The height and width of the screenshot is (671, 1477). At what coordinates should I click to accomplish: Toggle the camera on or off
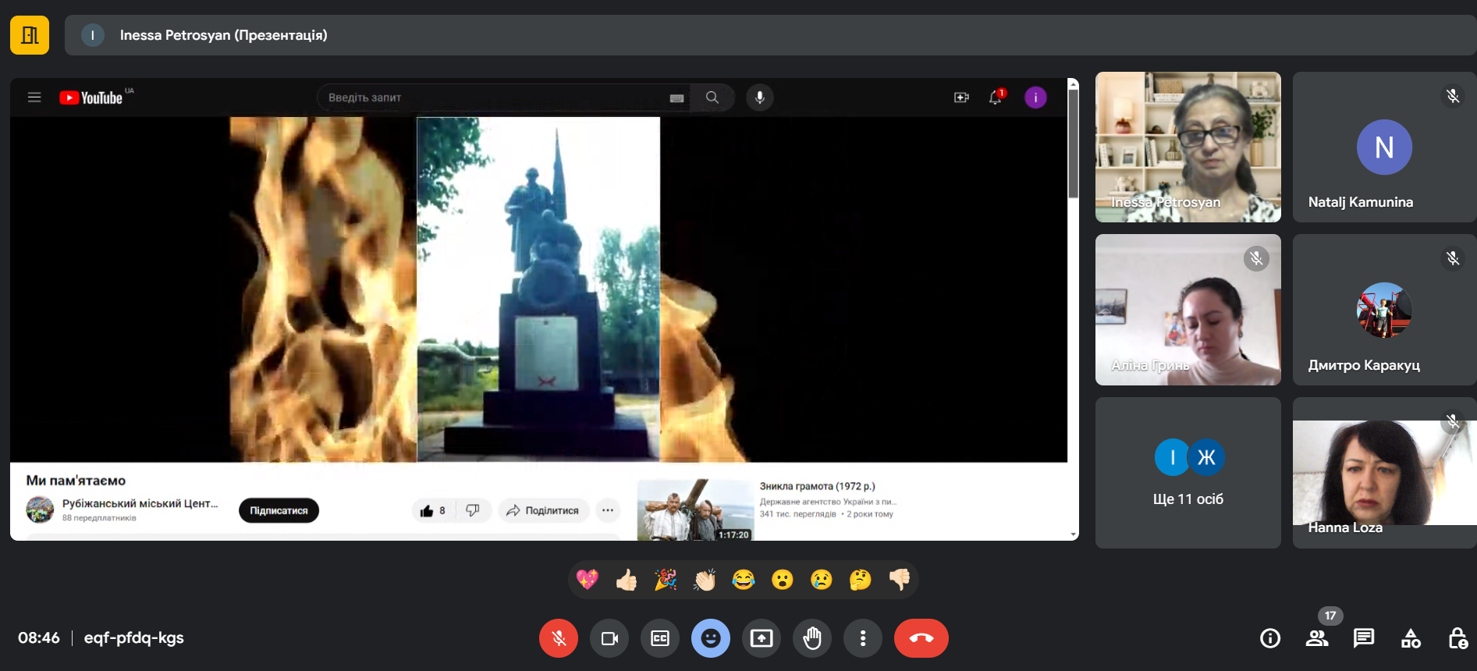click(x=609, y=638)
